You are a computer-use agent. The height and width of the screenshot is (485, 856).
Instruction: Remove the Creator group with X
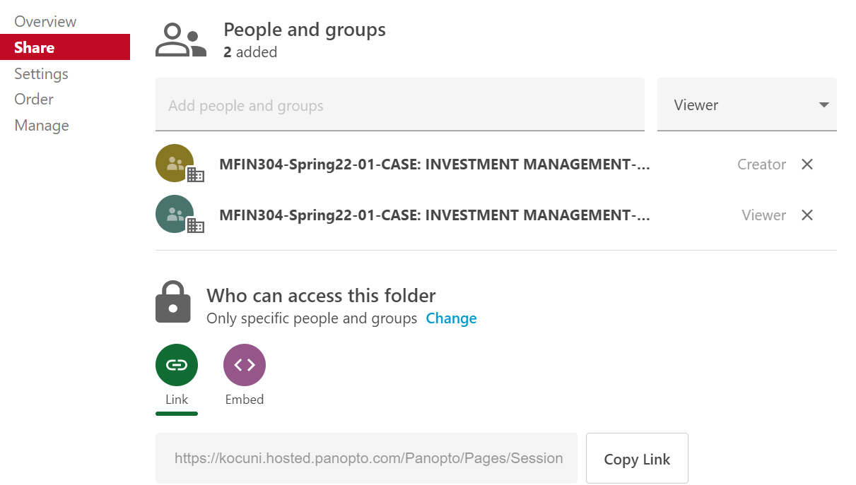[807, 164]
